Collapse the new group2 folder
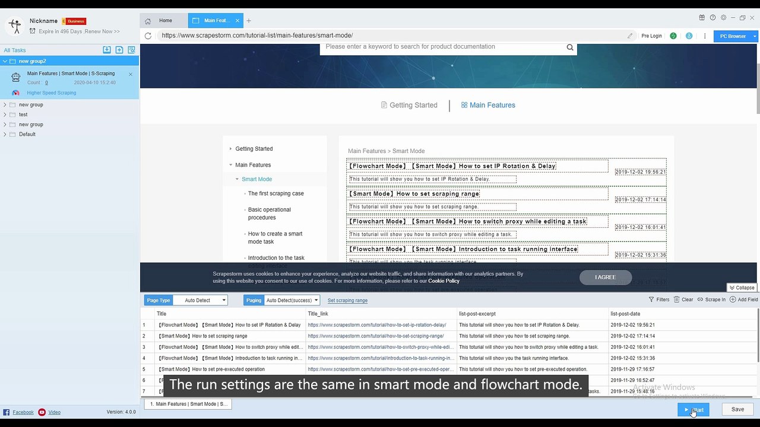The width and height of the screenshot is (760, 427). pyautogui.click(x=5, y=61)
